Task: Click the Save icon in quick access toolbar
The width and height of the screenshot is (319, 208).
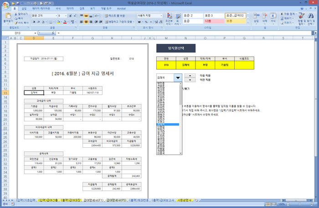Action: click(18, 3)
